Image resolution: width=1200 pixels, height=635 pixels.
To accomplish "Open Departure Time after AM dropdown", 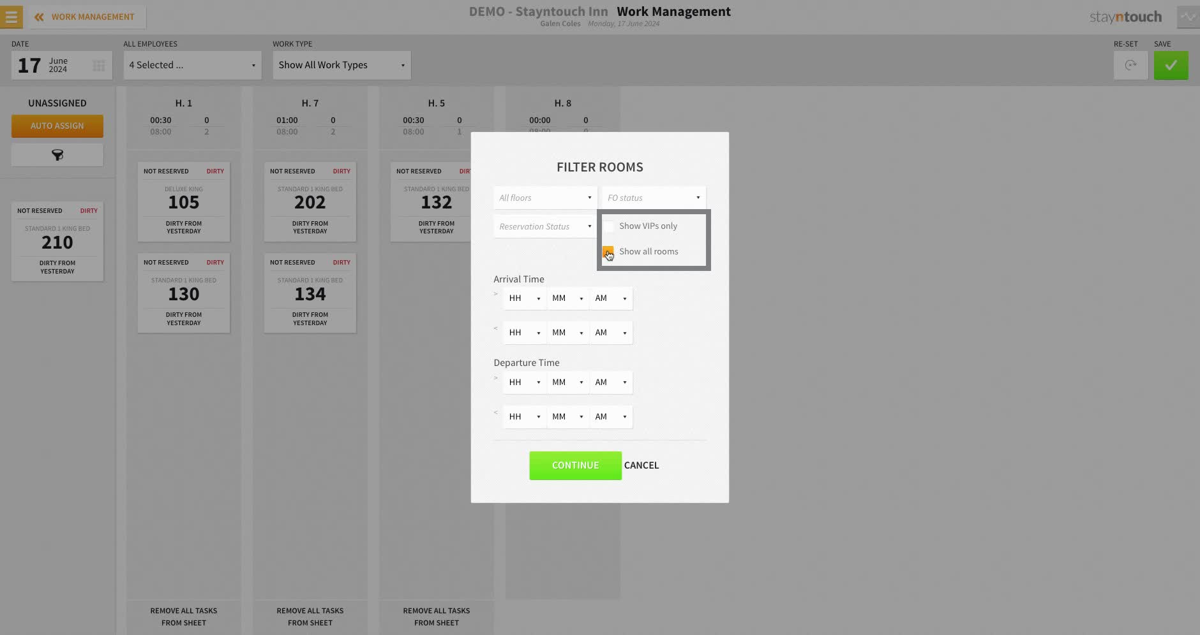I will [x=611, y=383].
